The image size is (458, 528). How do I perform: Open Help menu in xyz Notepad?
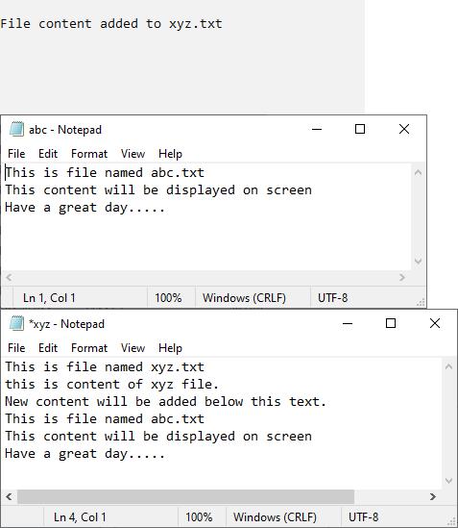click(x=171, y=348)
